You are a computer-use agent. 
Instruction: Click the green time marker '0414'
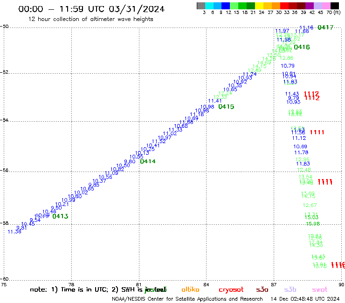tap(148, 161)
